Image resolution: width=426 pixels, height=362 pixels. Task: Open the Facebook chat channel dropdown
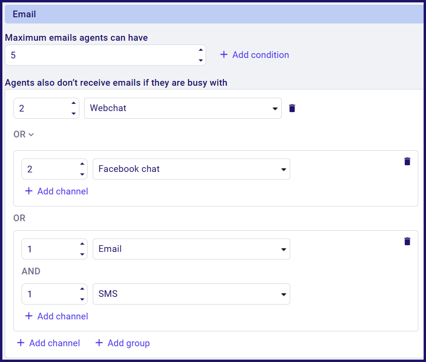coord(284,170)
